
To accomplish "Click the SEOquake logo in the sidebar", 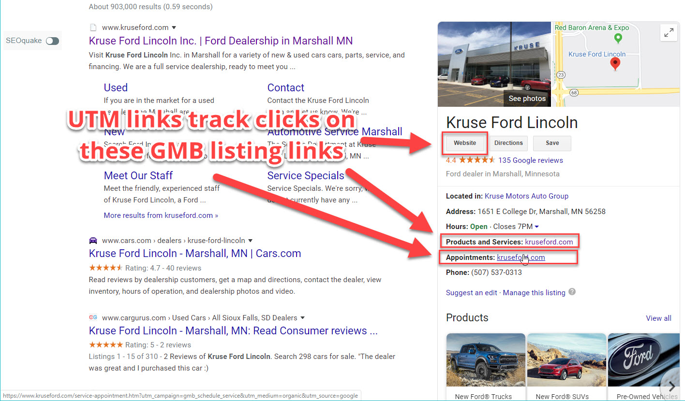I will click(23, 41).
